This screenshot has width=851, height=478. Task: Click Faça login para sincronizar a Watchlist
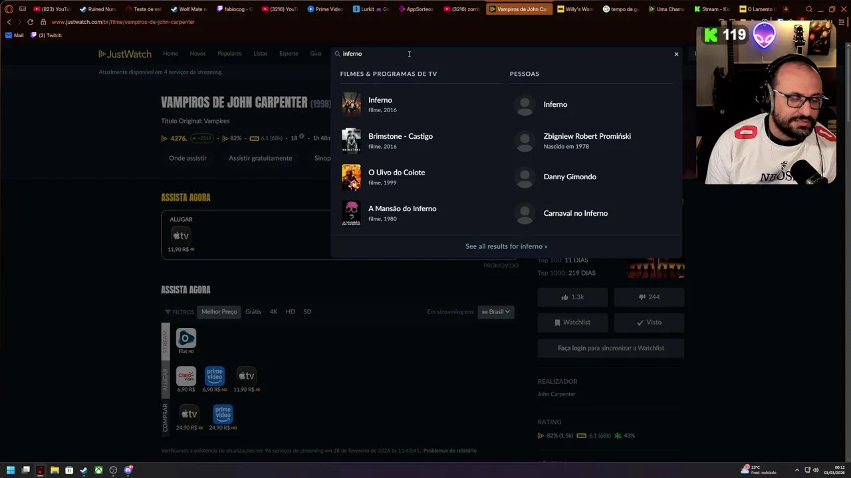[x=611, y=348]
